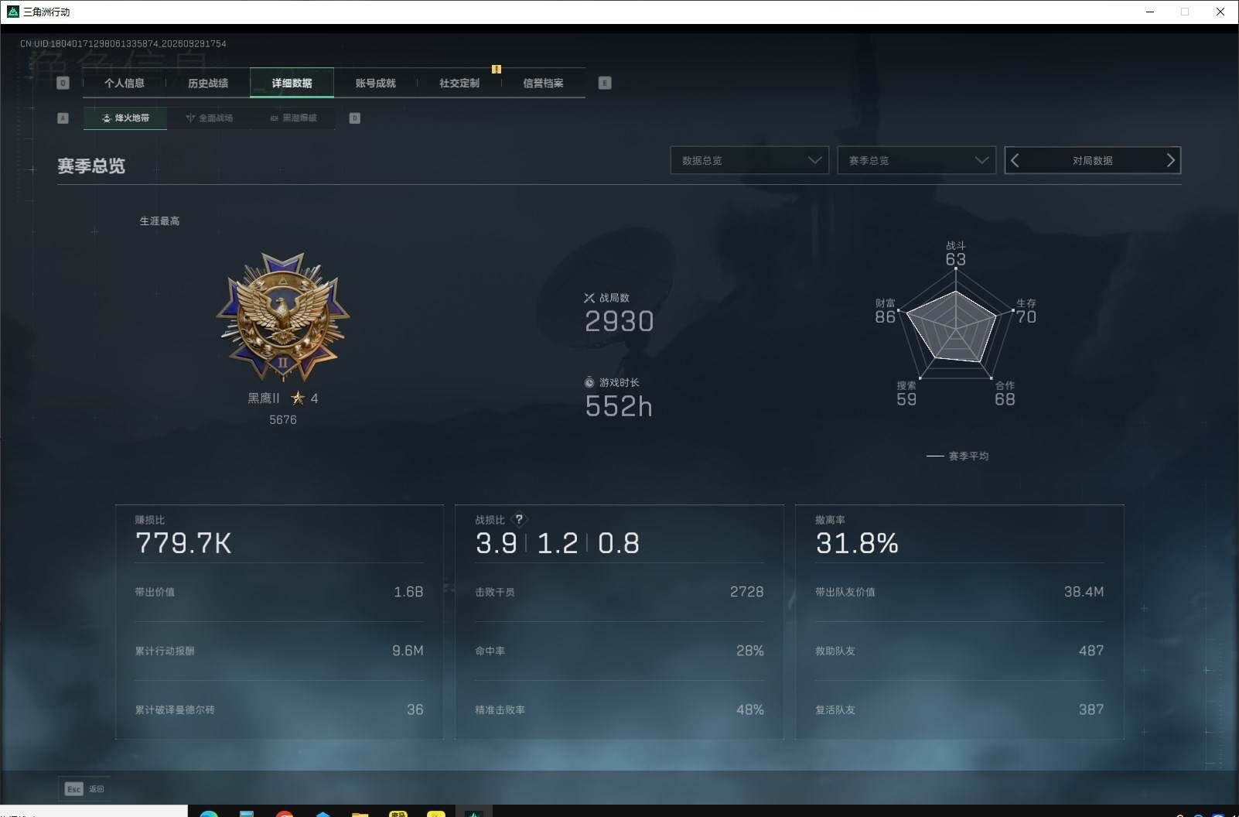Click the 31.8% 撤离率 value

[857, 543]
